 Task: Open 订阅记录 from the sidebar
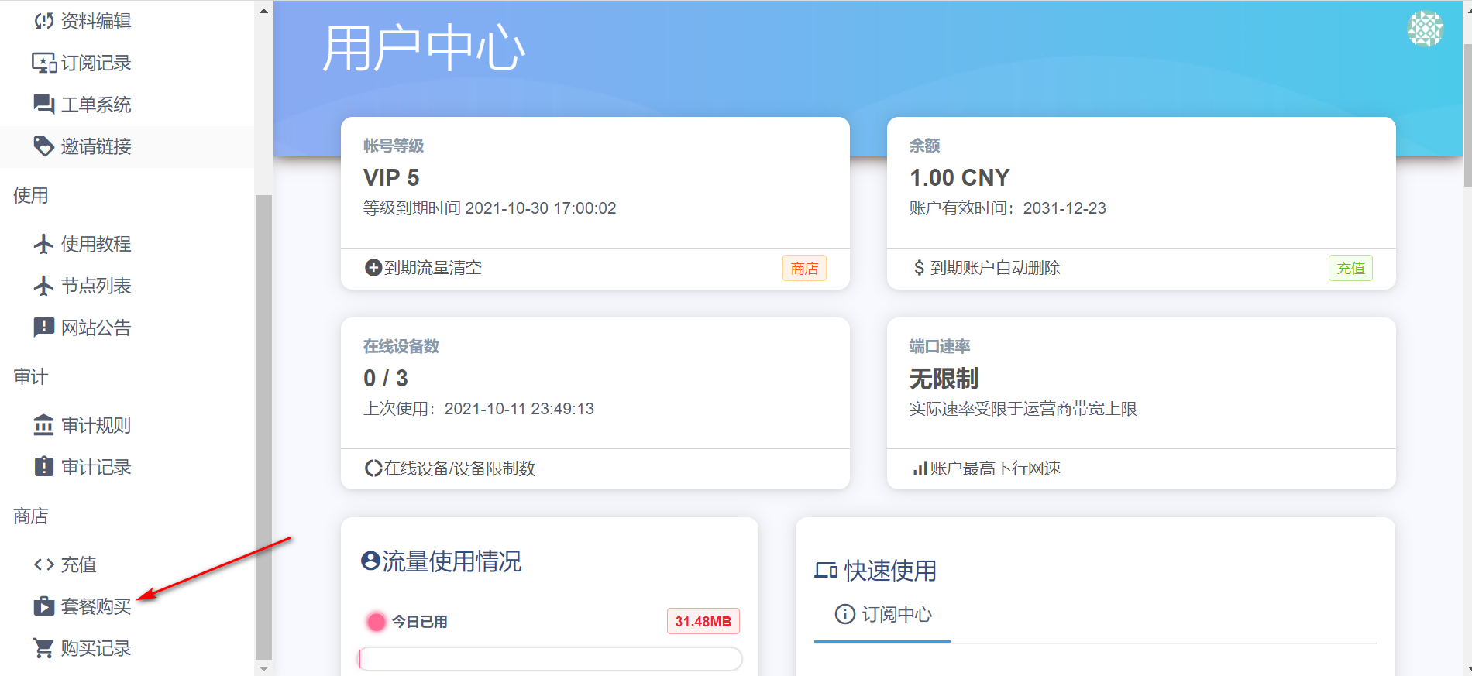tap(95, 63)
